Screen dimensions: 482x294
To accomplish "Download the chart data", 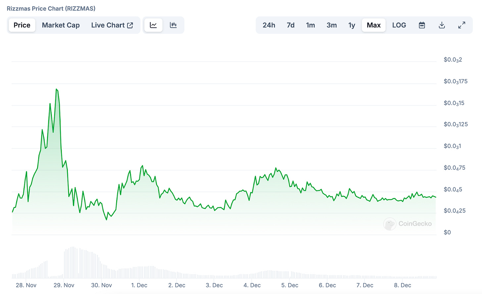I will tap(442, 25).
